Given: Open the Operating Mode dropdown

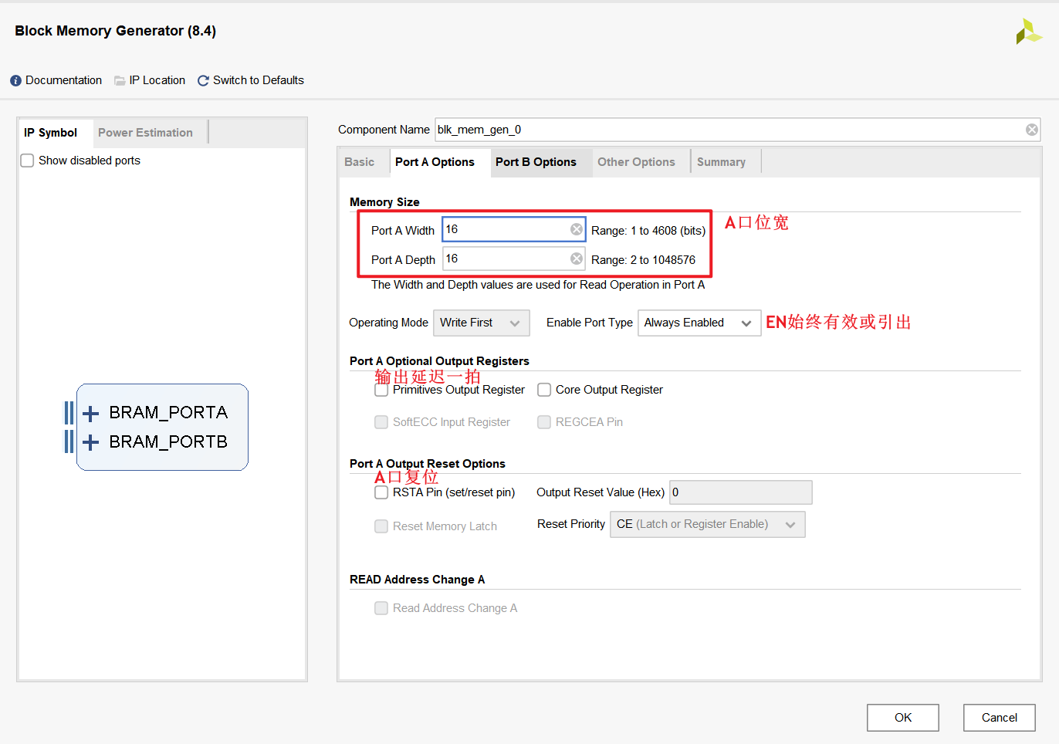Looking at the screenshot, I should pos(481,323).
